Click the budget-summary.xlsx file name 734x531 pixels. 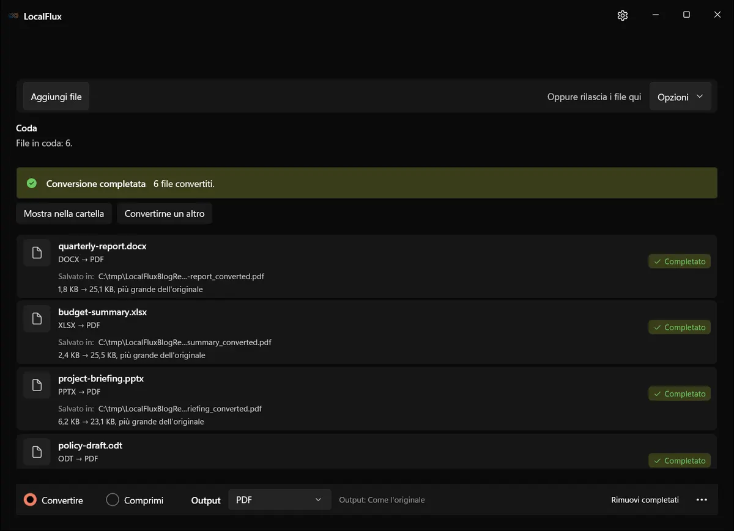[103, 312]
